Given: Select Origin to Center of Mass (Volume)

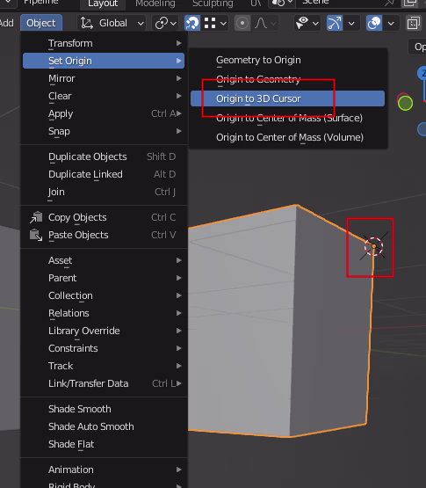Looking at the screenshot, I should point(287,137).
